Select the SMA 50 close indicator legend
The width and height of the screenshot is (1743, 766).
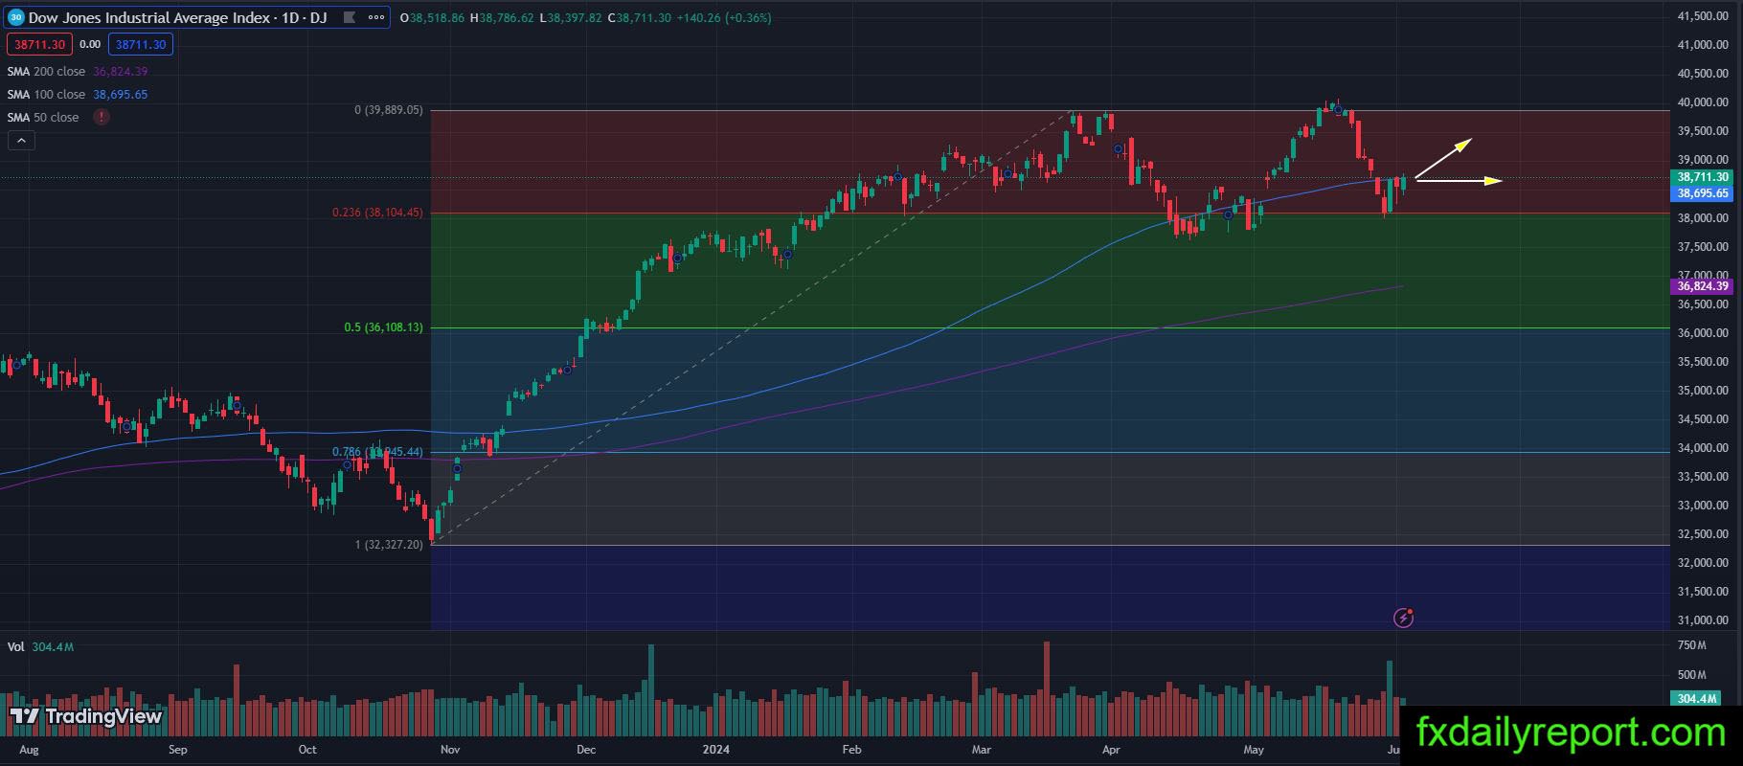43,117
